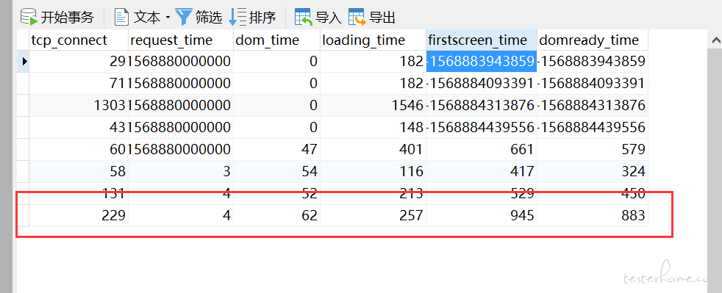This screenshot has width=722, height=293.
Task: Click the Filter funnel icon (筛选)
Action: coord(183,17)
